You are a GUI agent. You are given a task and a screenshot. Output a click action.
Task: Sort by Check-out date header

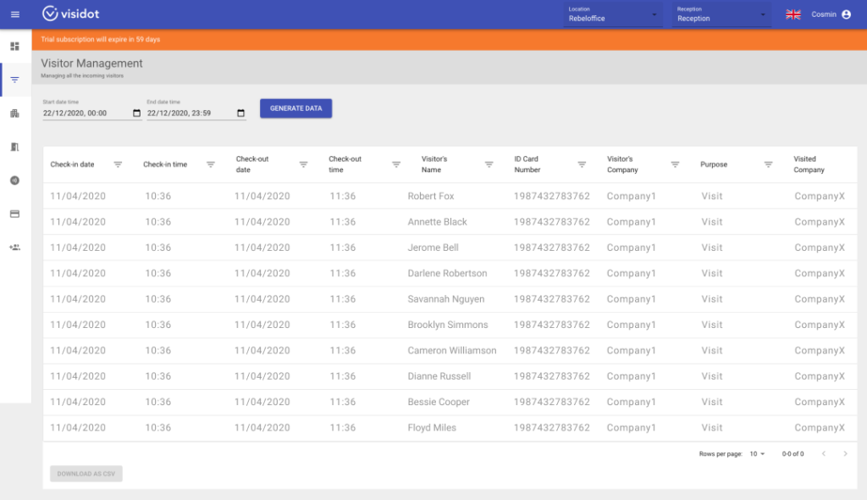click(x=252, y=164)
